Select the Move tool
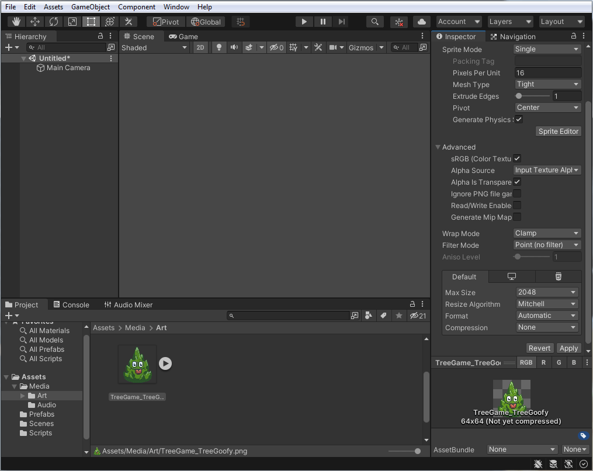Screen dimensions: 593x471 35,21
